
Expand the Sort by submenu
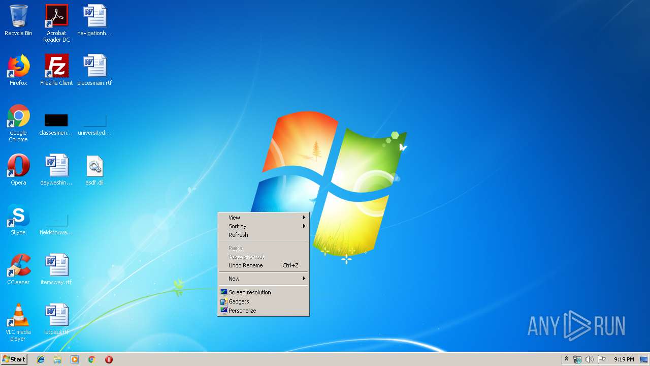tap(264, 226)
